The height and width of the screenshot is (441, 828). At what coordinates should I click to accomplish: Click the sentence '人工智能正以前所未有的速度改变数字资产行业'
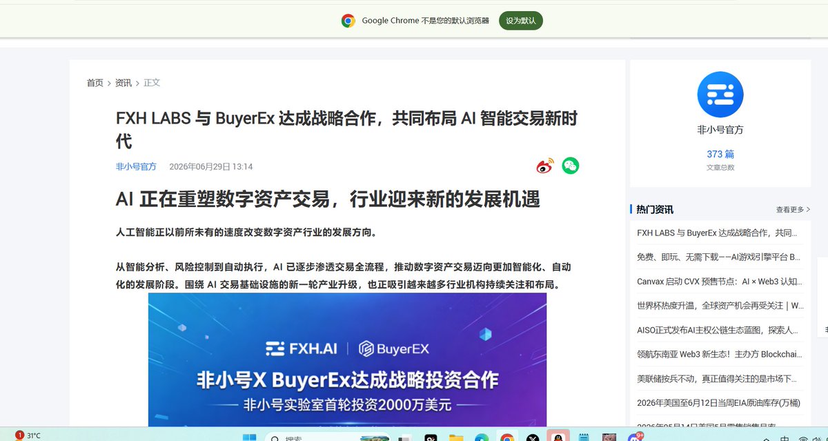[x=246, y=233]
